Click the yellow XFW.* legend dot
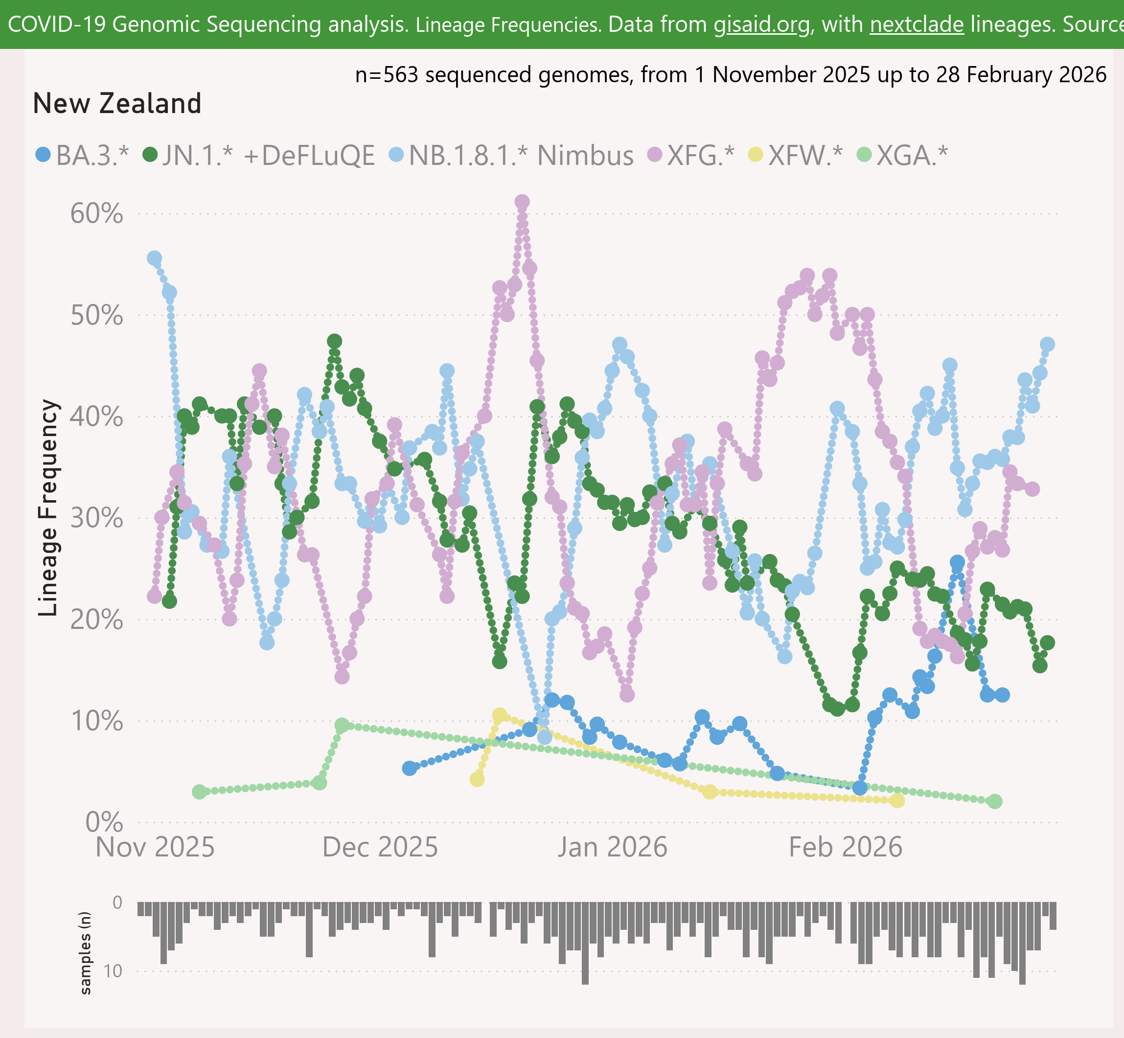This screenshot has height=1038, width=1124. (x=756, y=155)
